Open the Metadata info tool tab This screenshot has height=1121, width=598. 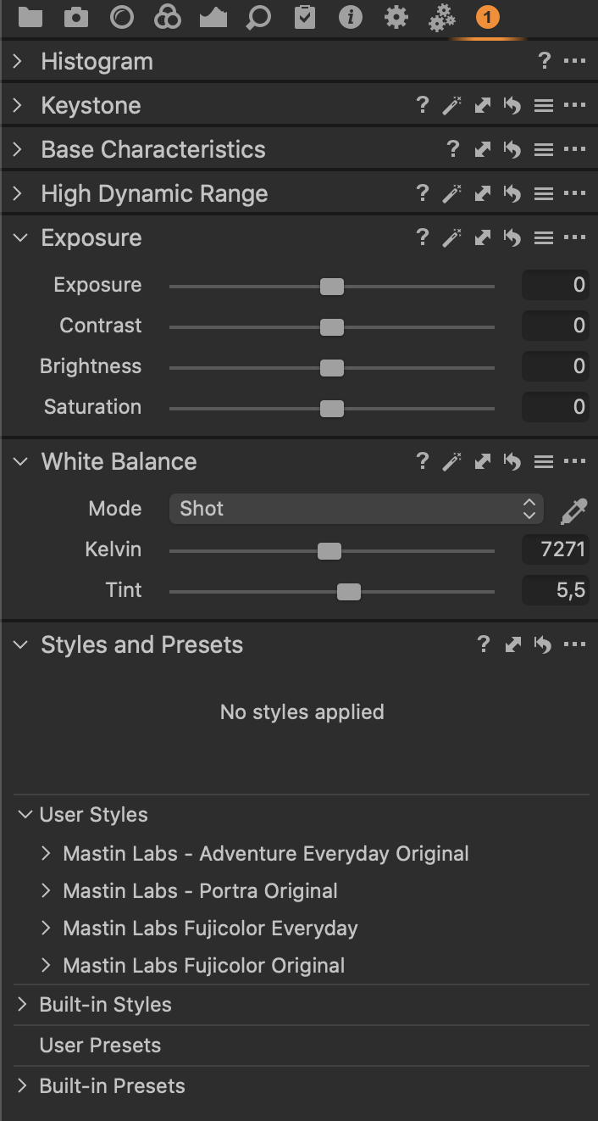350,17
